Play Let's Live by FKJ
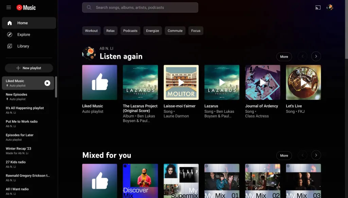The image size is (348, 198). 303,82
